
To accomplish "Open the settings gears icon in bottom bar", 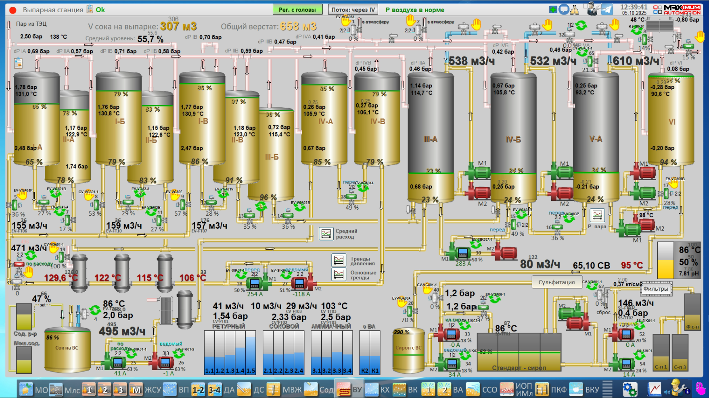I will pos(630,390).
